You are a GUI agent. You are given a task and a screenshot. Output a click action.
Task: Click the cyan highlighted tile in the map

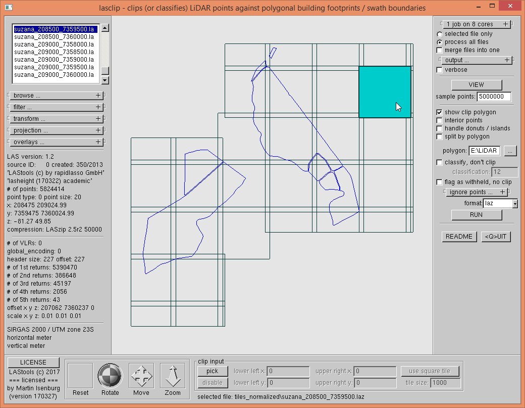(x=384, y=92)
